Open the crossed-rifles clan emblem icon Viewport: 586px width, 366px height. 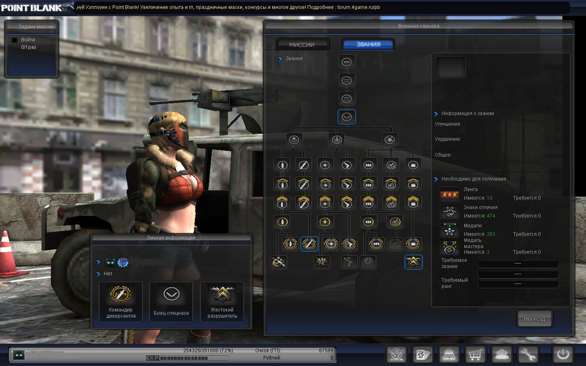[396, 355]
